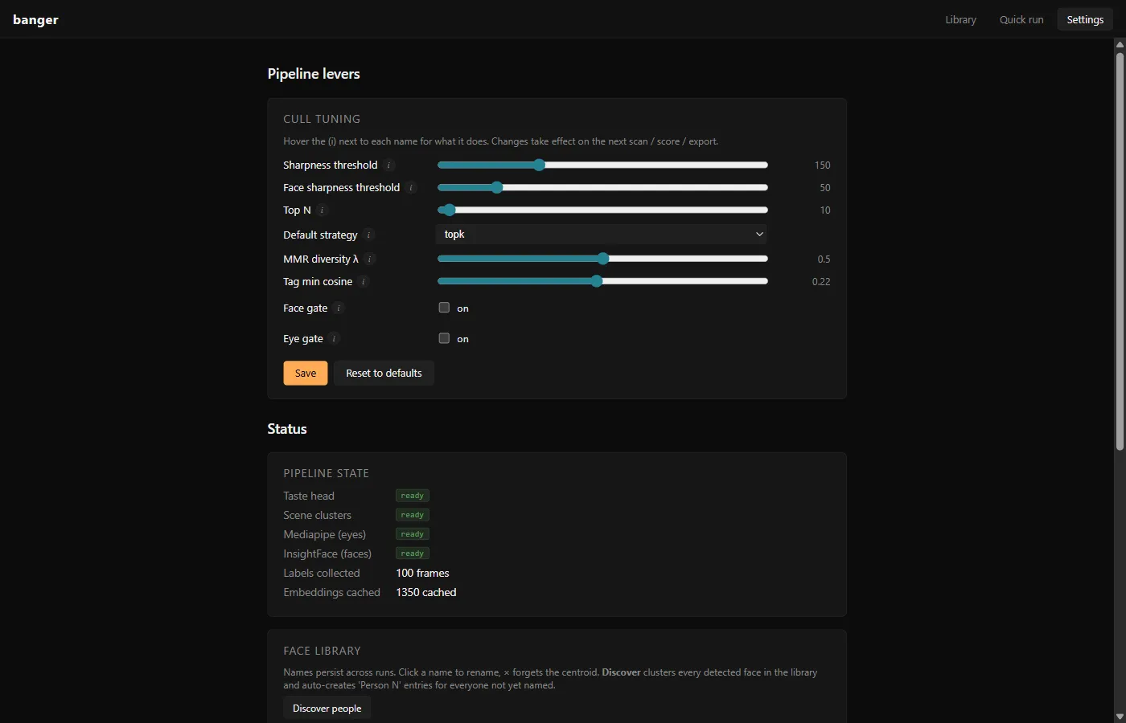Click the Mediapipe (eyes) ready badge
The height and width of the screenshot is (723, 1126).
[x=413, y=534]
